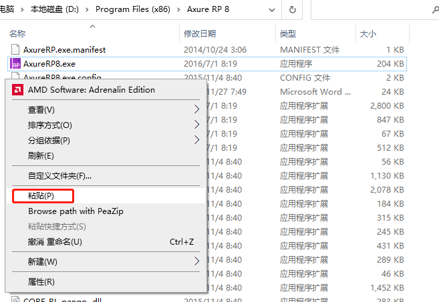
Task: Expand the 排序方式(O) submenu arrow
Action: (196, 125)
